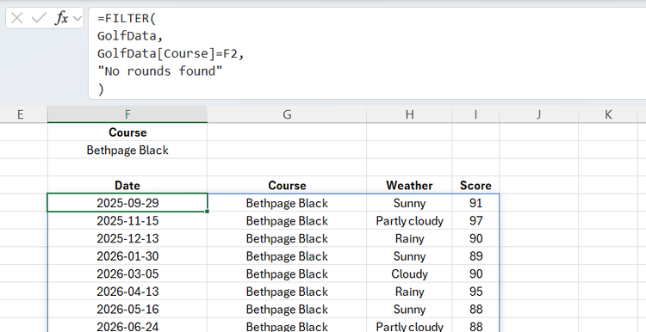Select column E header
The width and height of the screenshot is (646, 332).
[20, 114]
